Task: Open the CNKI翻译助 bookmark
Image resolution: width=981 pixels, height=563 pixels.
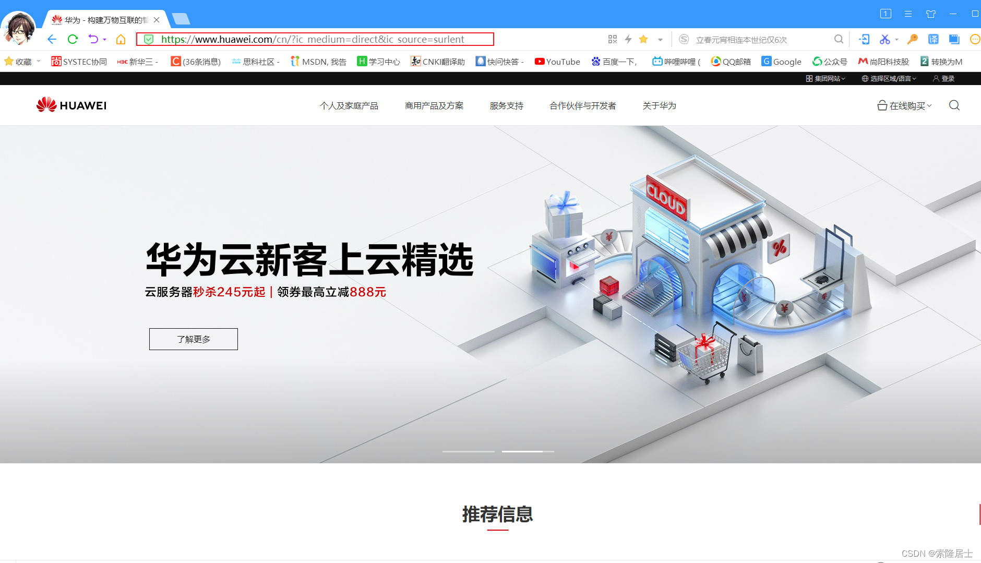Action: pyautogui.click(x=437, y=62)
